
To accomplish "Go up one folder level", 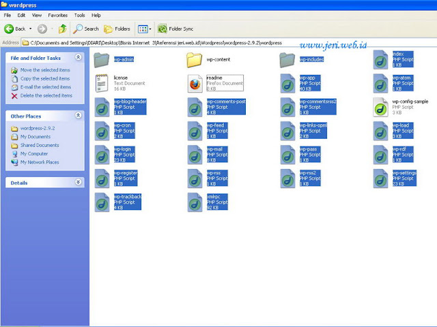I will coord(62,29).
